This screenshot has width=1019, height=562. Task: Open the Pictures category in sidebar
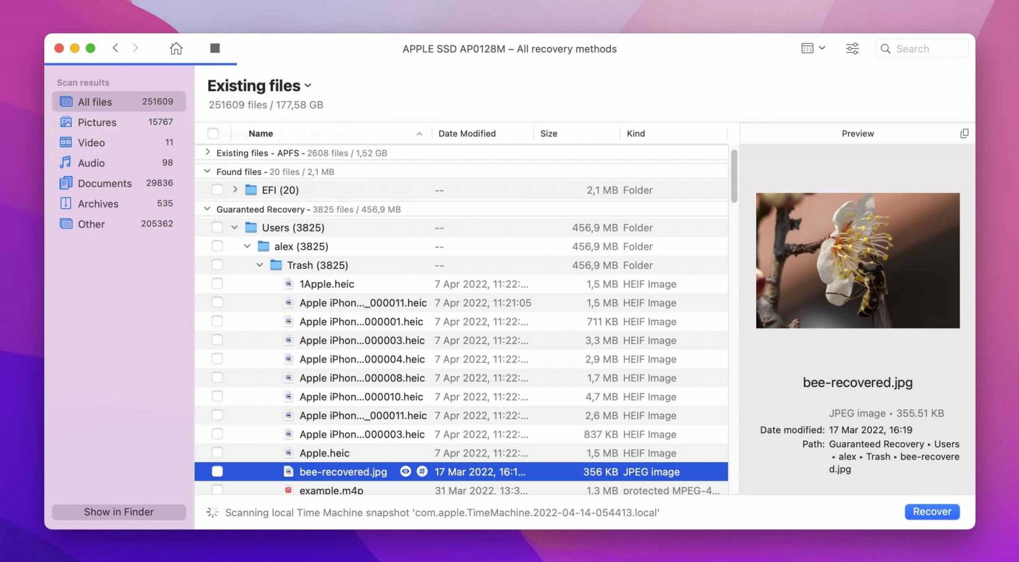97,122
